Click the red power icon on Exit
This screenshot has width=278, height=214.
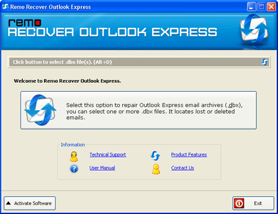point(239,203)
